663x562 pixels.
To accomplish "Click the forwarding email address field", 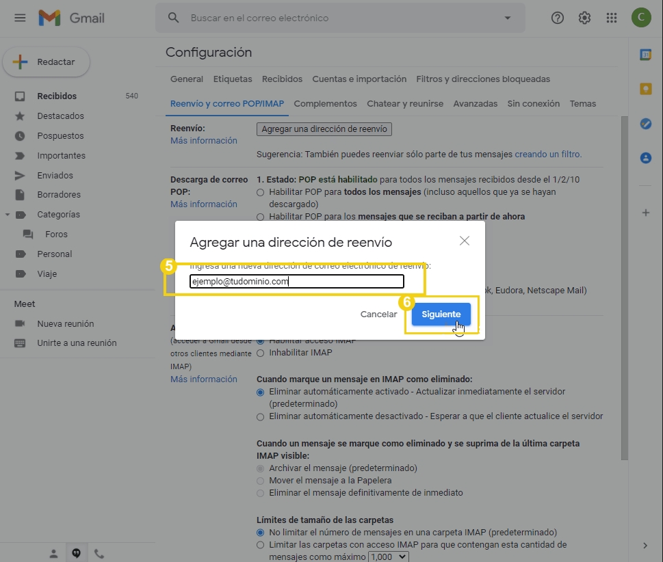I will (x=297, y=281).
